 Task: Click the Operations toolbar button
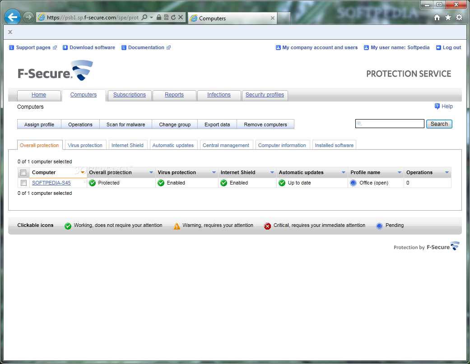point(80,124)
